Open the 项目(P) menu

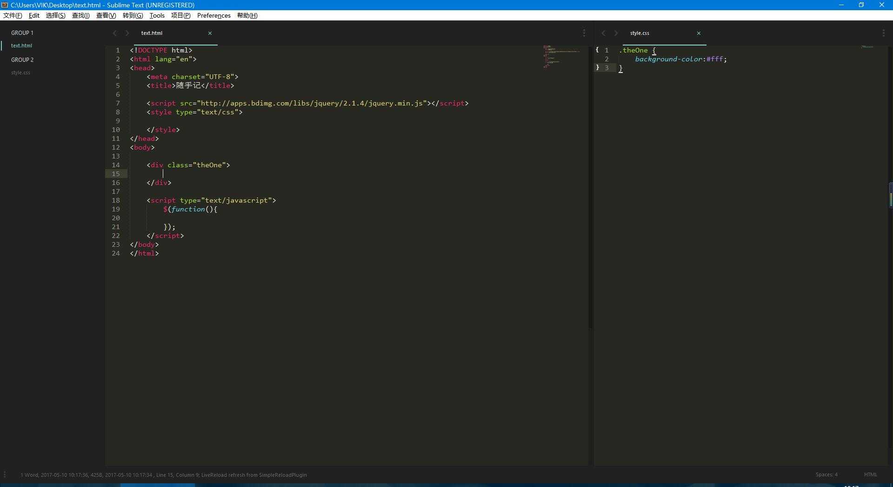pyautogui.click(x=181, y=15)
